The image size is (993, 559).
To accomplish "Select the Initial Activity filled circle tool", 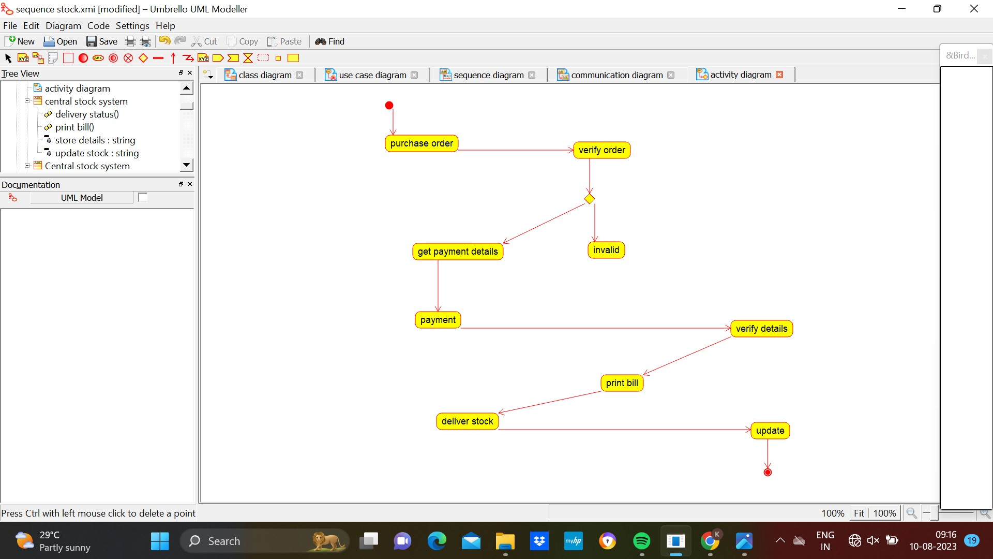I will [83, 58].
